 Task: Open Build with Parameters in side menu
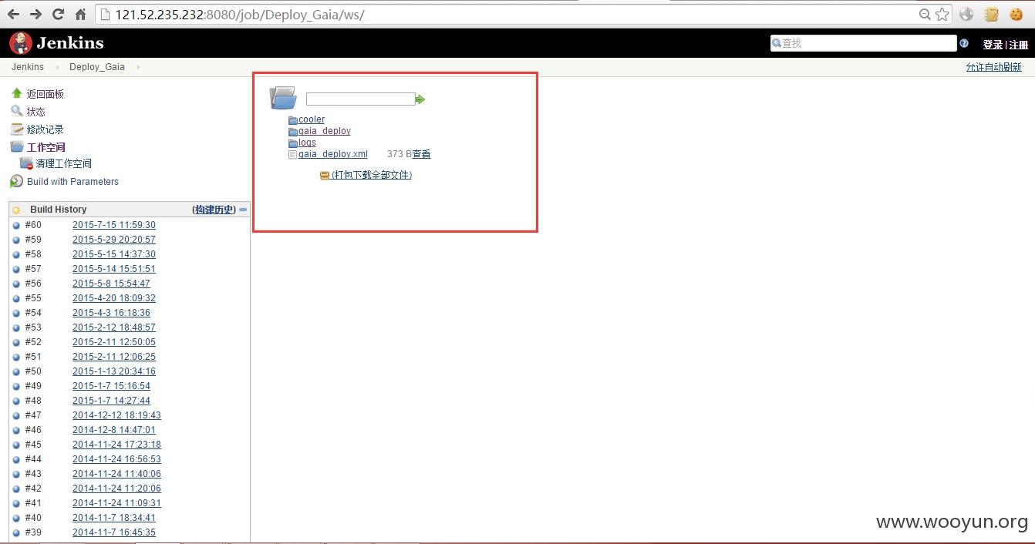point(72,182)
